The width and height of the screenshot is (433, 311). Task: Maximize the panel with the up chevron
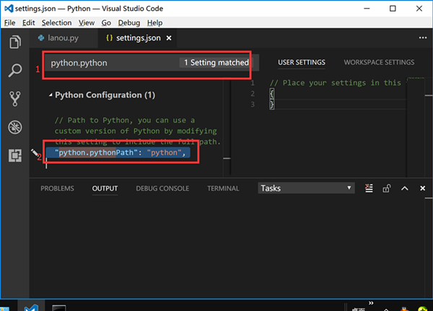coord(404,189)
